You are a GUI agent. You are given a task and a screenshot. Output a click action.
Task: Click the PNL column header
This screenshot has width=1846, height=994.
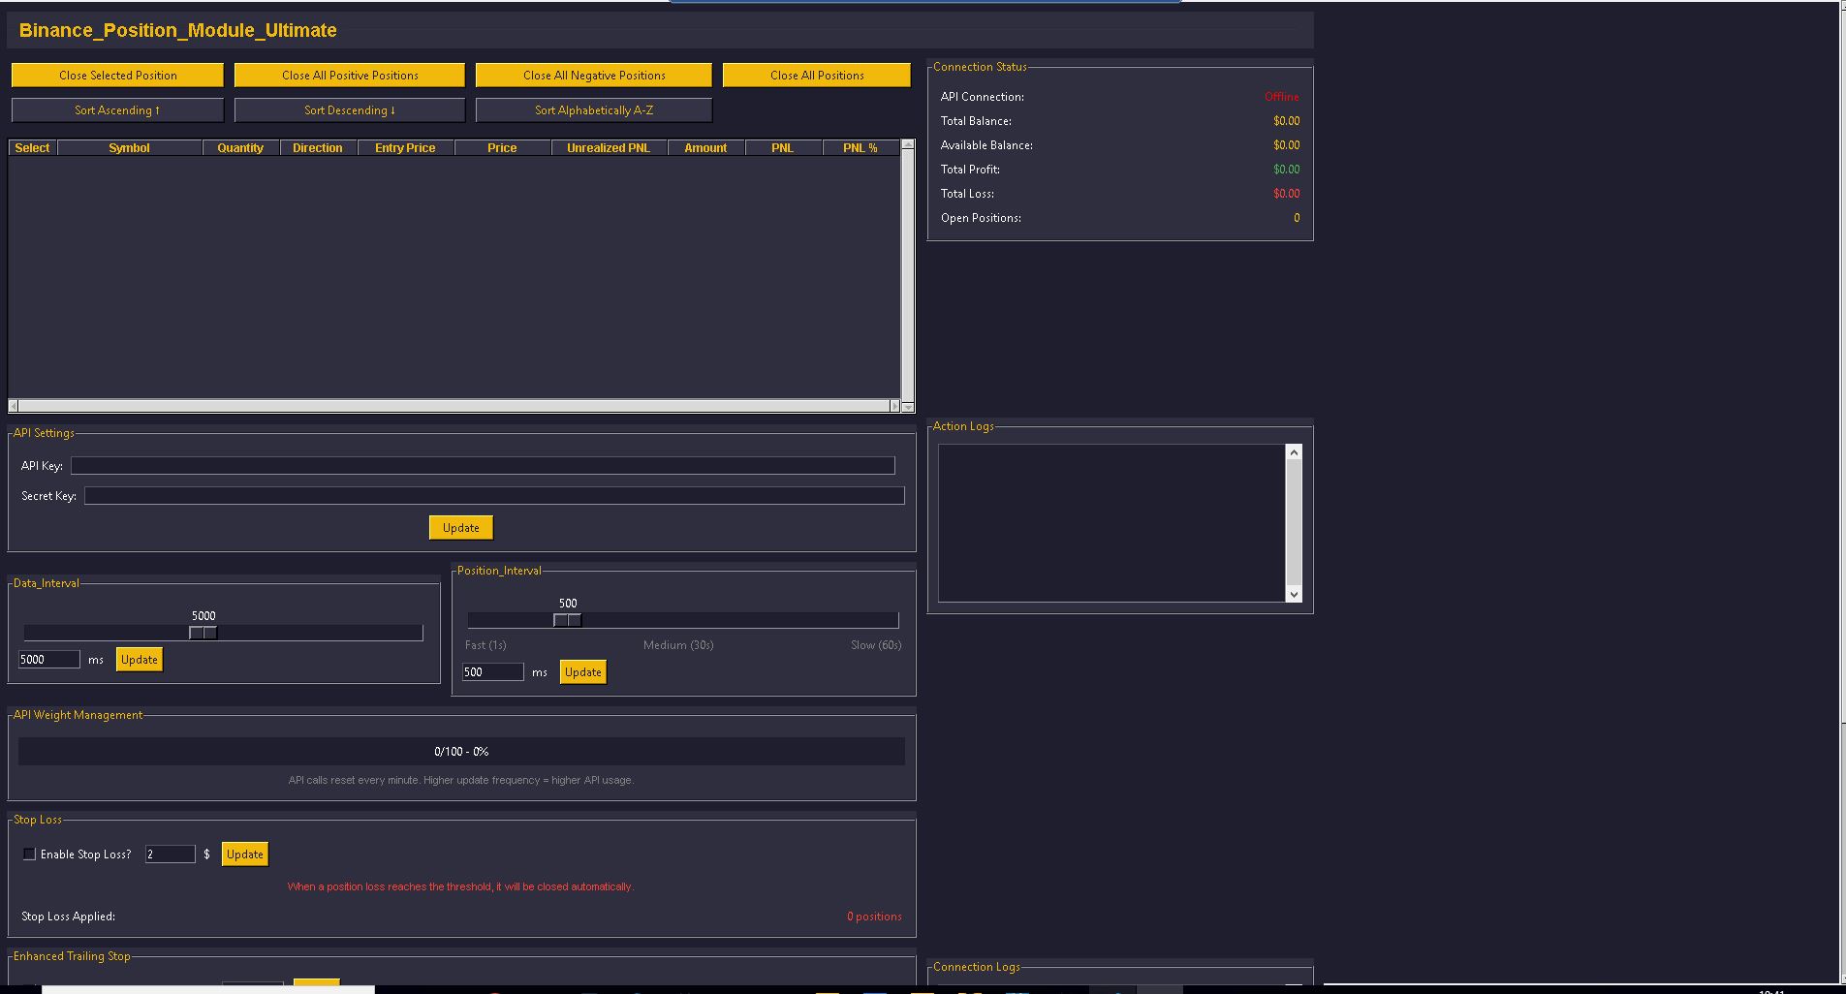[x=783, y=148]
